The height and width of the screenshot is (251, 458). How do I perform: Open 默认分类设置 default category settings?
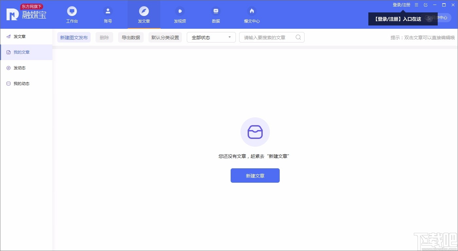[165, 37]
